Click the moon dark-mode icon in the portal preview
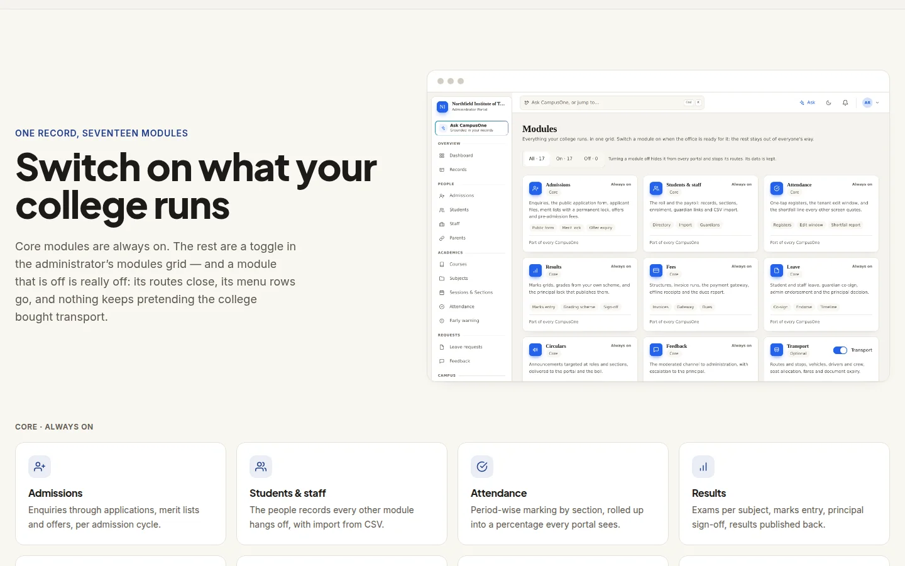 coord(828,103)
